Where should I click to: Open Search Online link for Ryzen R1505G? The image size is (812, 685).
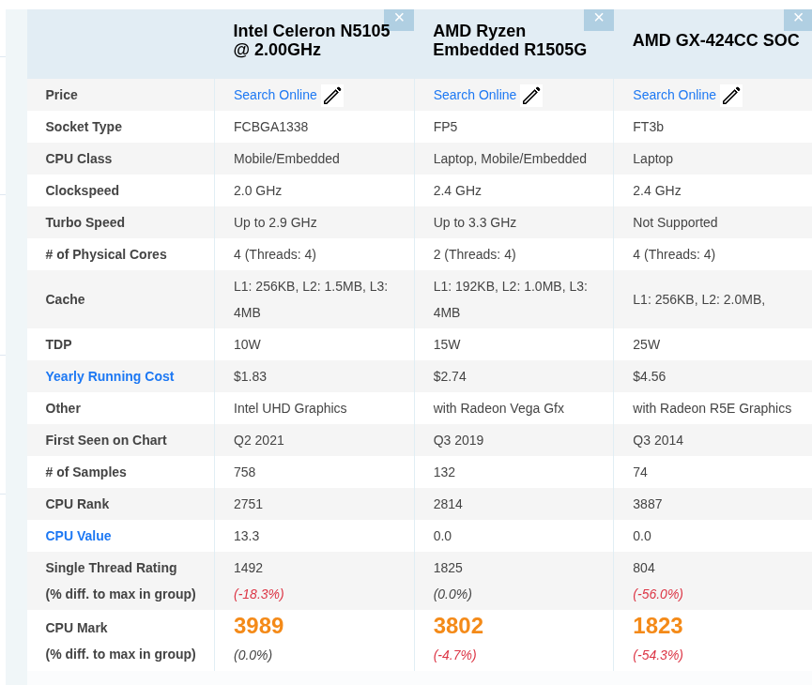pos(475,95)
